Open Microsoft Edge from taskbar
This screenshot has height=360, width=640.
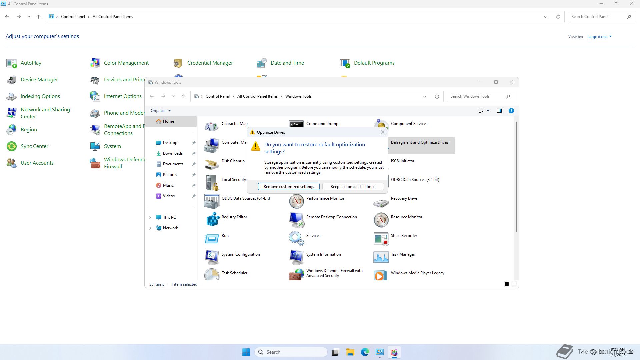tap(365, 352)
